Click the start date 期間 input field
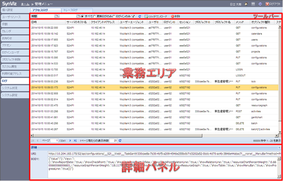This screenshot has height=181, width=283. pyautogui.click(x=46, y=16)
